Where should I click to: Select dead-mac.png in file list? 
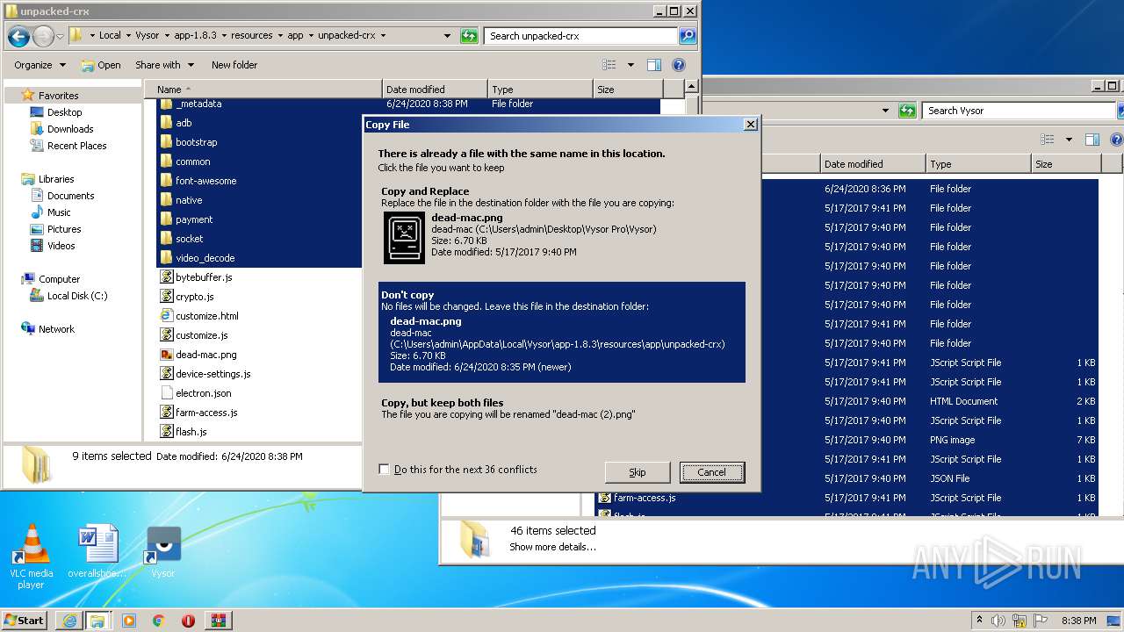[x=205, y=355]
